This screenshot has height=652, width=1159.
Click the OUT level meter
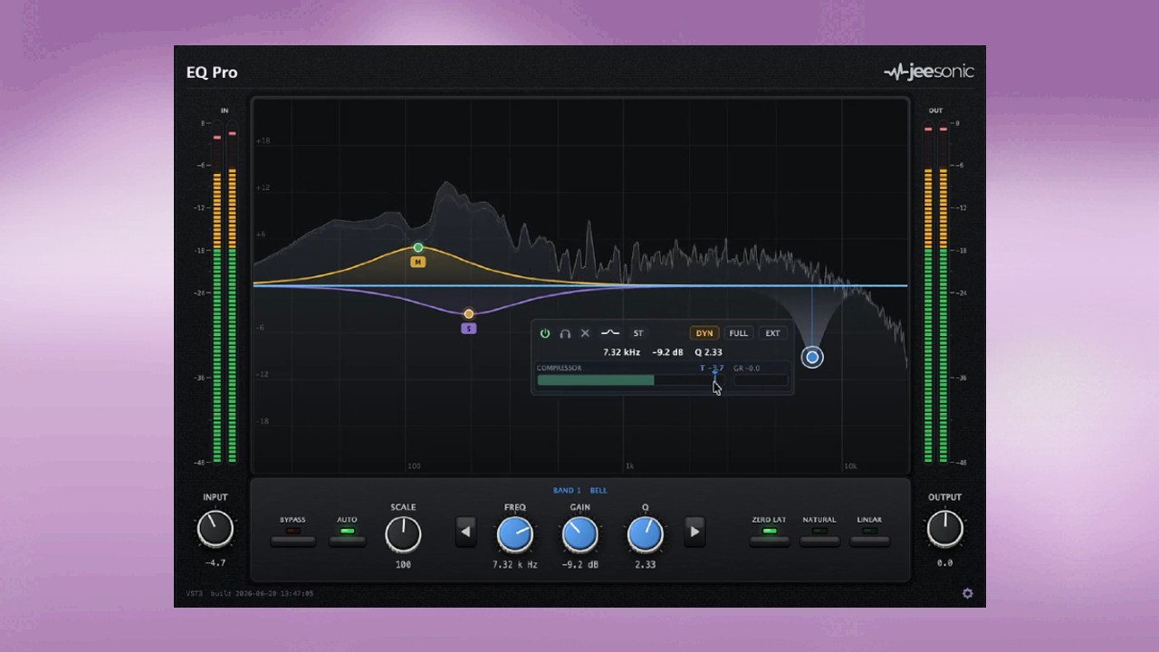pyautogui.click(x=935, y=292)
